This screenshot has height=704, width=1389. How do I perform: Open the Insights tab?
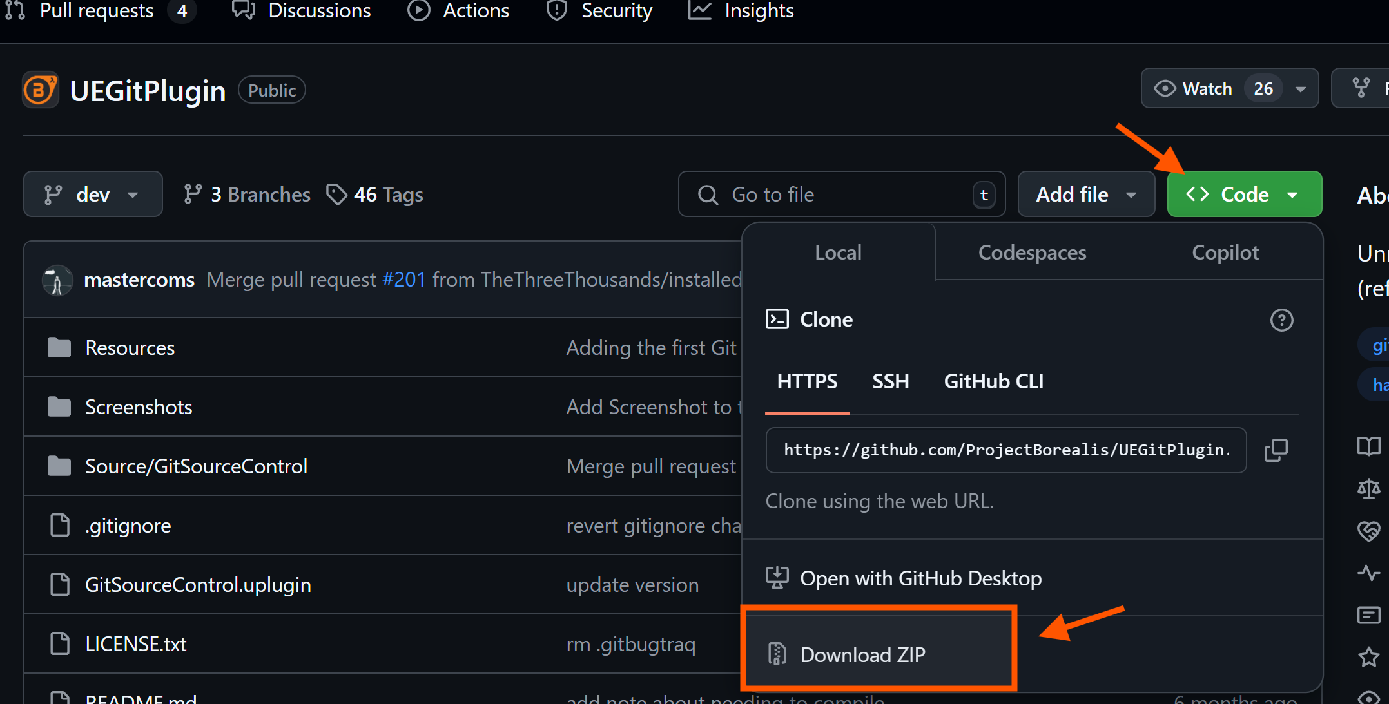pos(741,11)
